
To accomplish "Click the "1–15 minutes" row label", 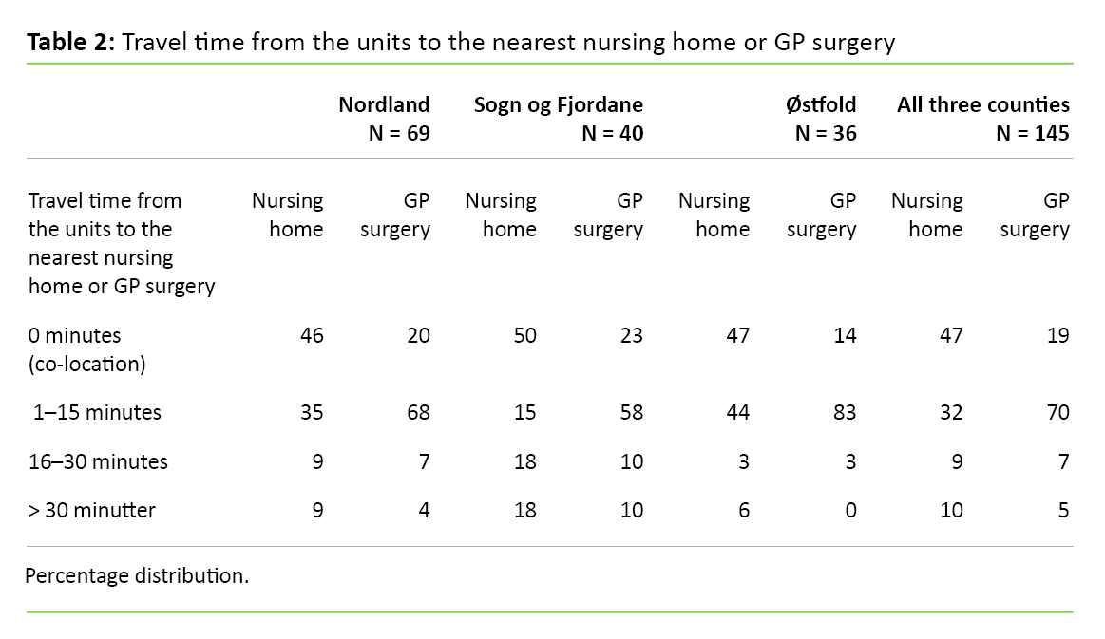I will click(x=97, y=412).
